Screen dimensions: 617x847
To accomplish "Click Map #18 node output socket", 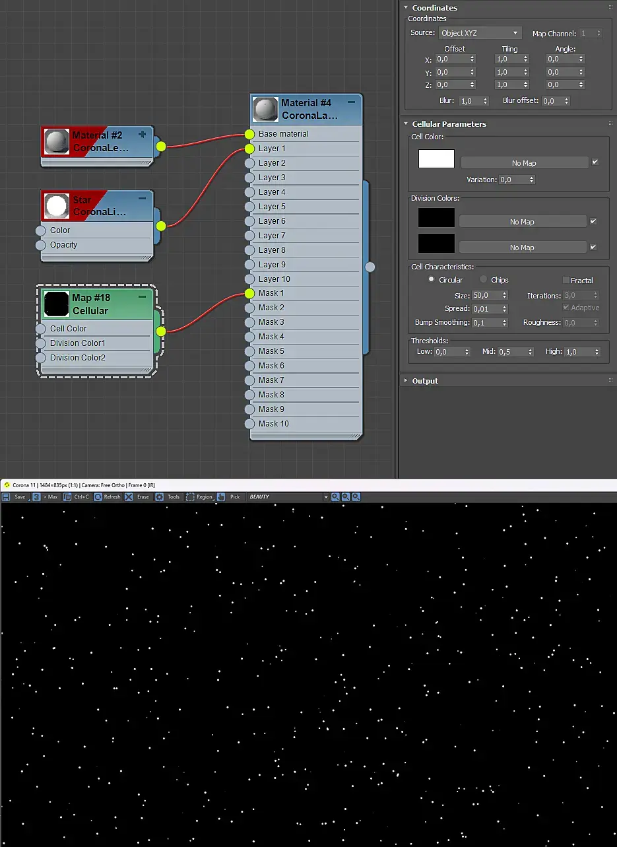I will [161, 330].
